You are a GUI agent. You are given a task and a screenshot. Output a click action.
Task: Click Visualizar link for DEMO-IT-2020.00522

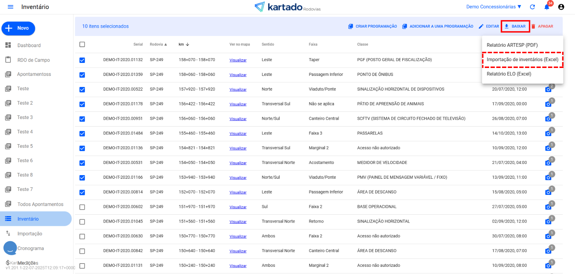click(238, 90)
